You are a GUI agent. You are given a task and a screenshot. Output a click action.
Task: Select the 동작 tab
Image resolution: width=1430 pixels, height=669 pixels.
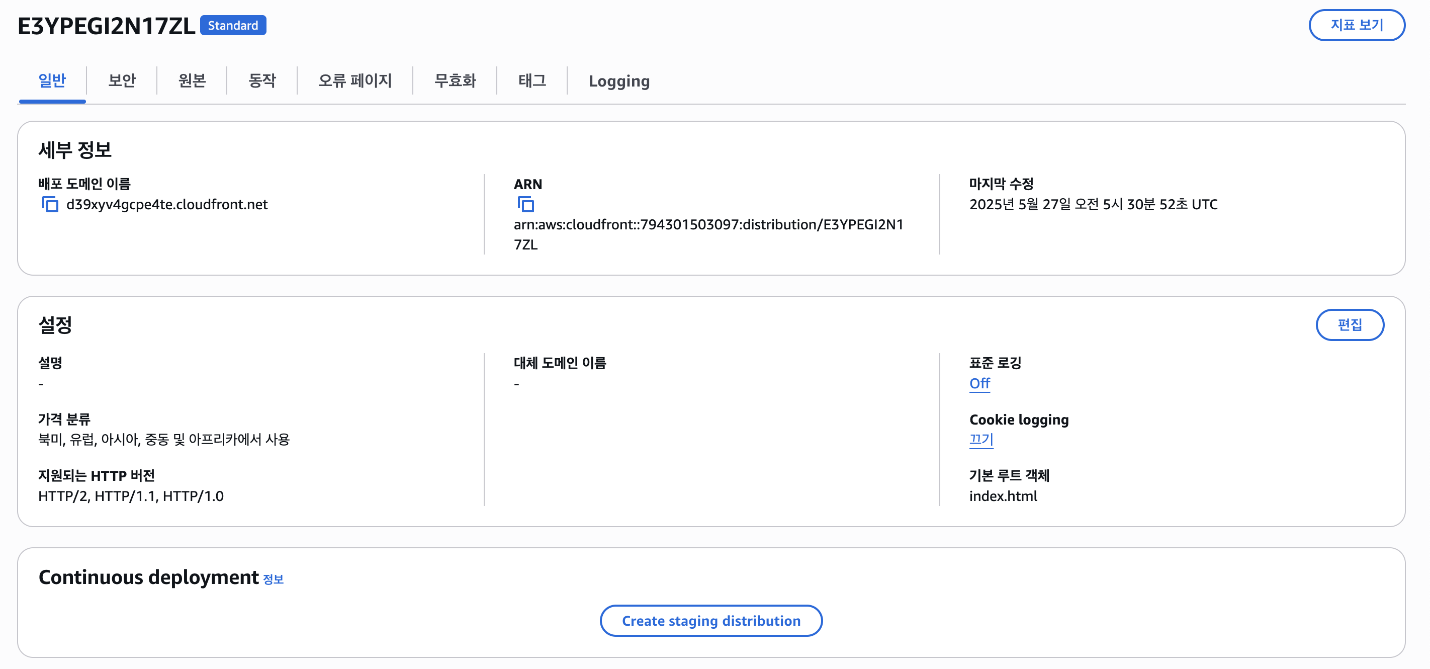(262, 80)
